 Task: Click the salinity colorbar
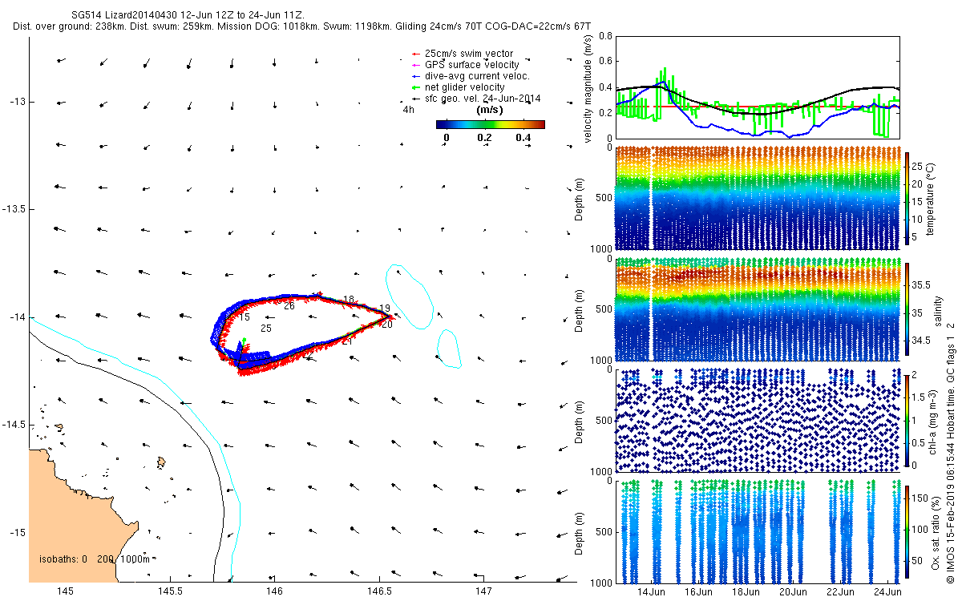[907, 311]
